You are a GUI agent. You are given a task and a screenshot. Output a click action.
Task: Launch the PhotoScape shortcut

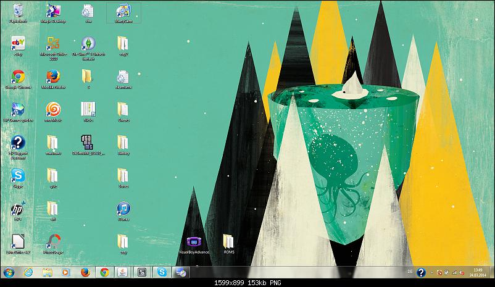pyautogui.click(x=53, y=244)
